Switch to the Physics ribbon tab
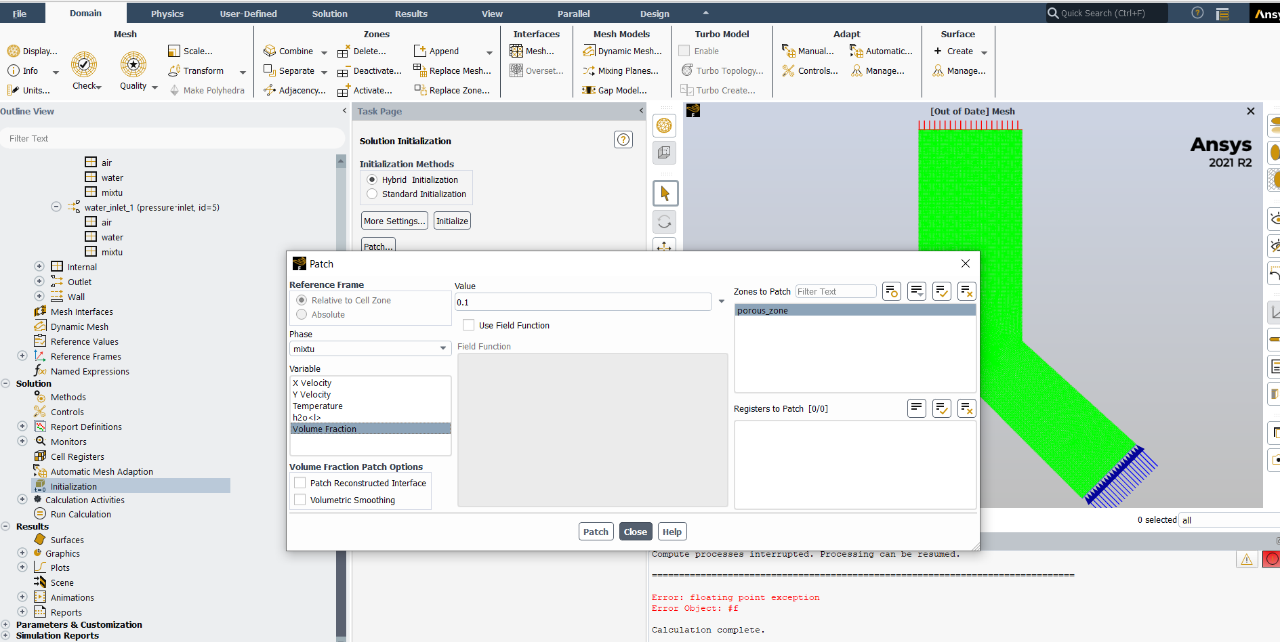Image resolution: width=1280 pixels, height=642 pixels. coord(167,14)
